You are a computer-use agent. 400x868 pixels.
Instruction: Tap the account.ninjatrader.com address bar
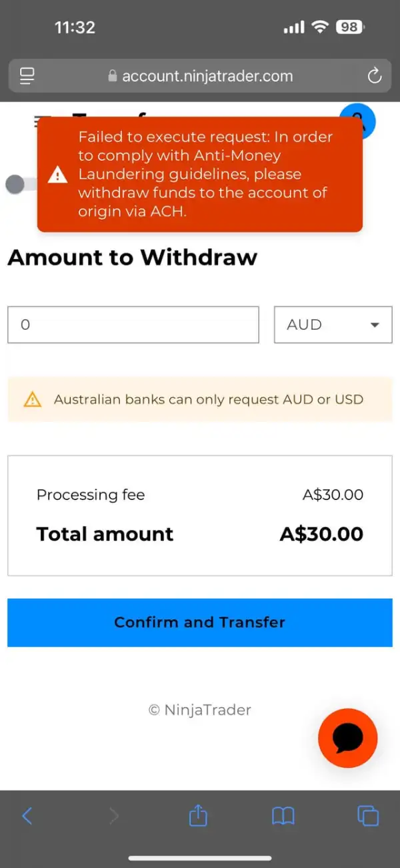(x=207, y=75)
